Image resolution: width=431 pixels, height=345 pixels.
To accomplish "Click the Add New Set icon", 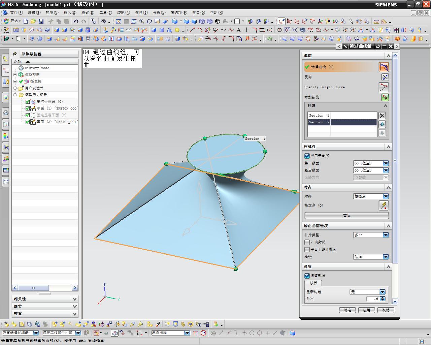I will 385,97.
